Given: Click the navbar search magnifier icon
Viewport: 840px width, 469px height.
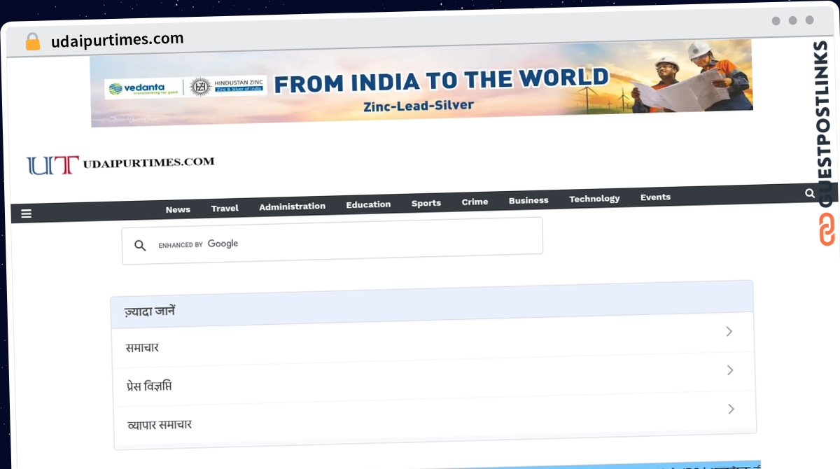Looking at the screenshot, I should click(810, 193).
